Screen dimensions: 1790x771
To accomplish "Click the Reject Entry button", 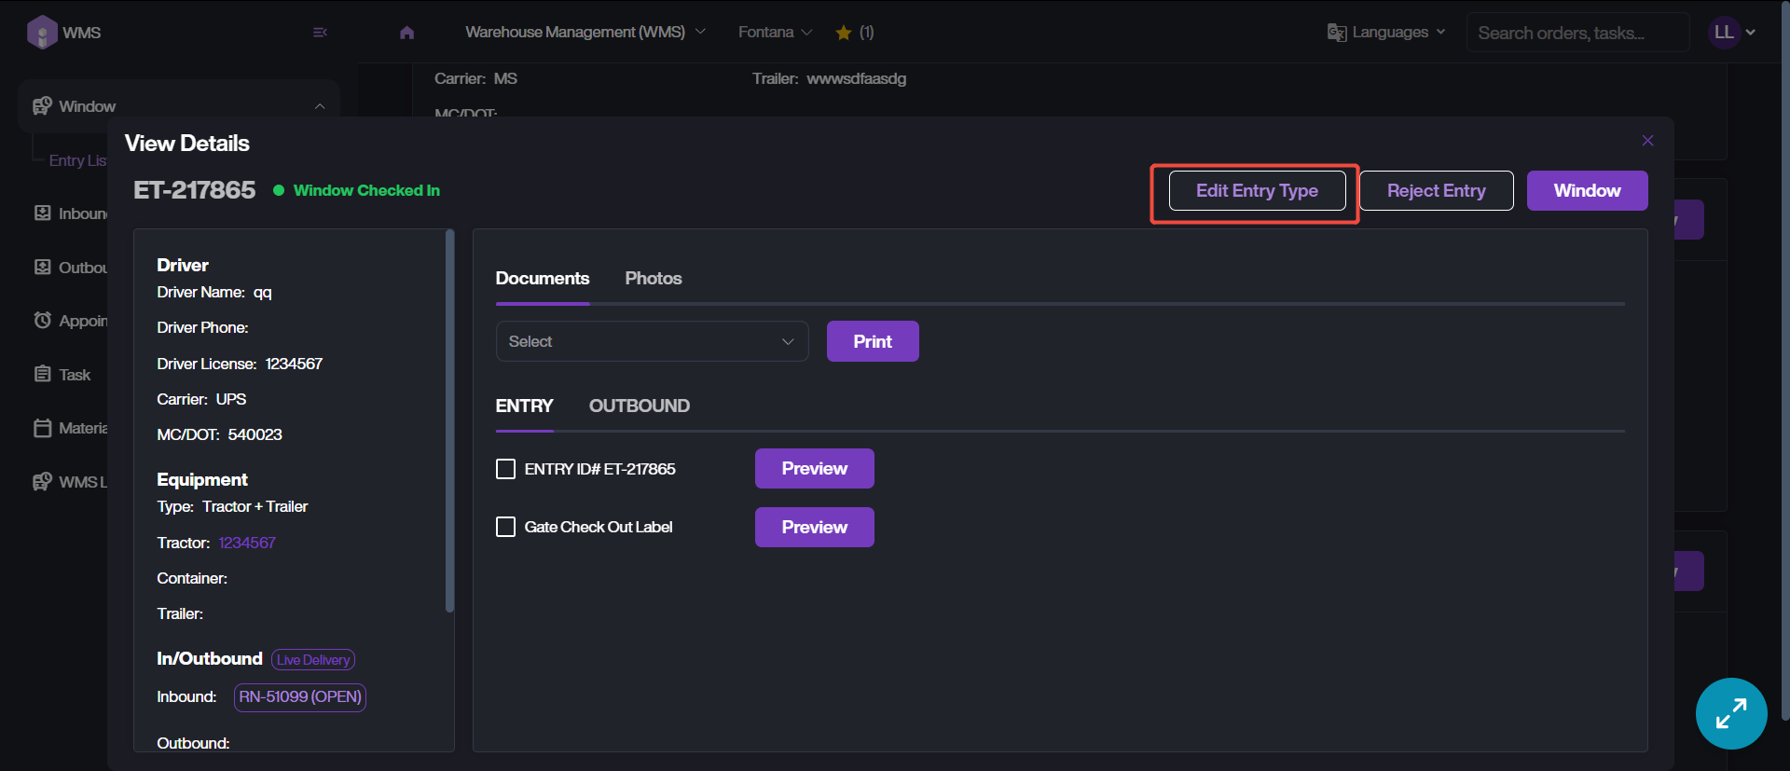I will pyautogui.click(x=1436, y=191).
